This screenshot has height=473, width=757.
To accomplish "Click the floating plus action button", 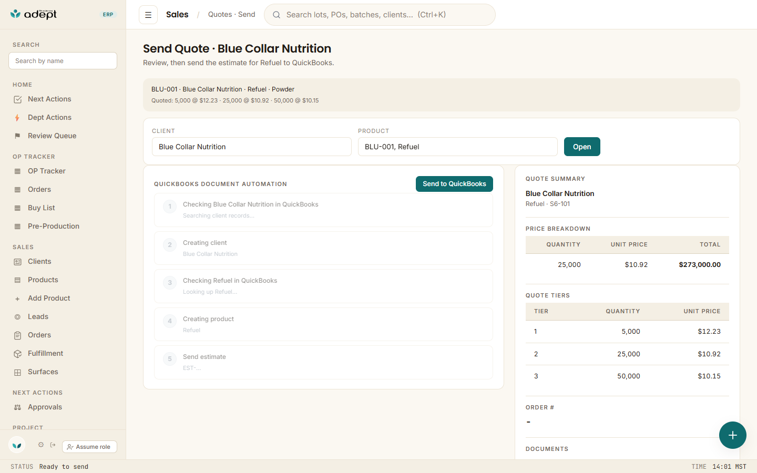I will coord(733,435).
